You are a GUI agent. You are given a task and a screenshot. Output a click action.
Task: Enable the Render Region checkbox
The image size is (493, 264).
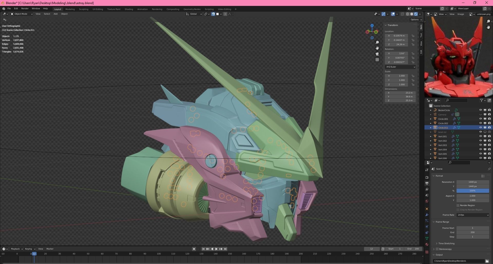(x=458, y=205)
